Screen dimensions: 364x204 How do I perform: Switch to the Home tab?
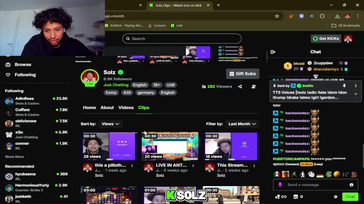(89, 108)
